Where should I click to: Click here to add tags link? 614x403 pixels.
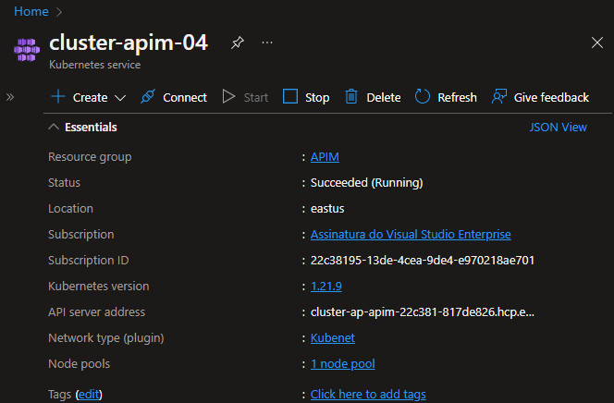click(x=368, y=394)
